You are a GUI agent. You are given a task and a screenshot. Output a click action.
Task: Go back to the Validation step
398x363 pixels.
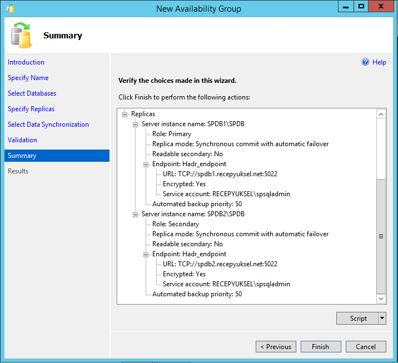click(x=22, y=140)
